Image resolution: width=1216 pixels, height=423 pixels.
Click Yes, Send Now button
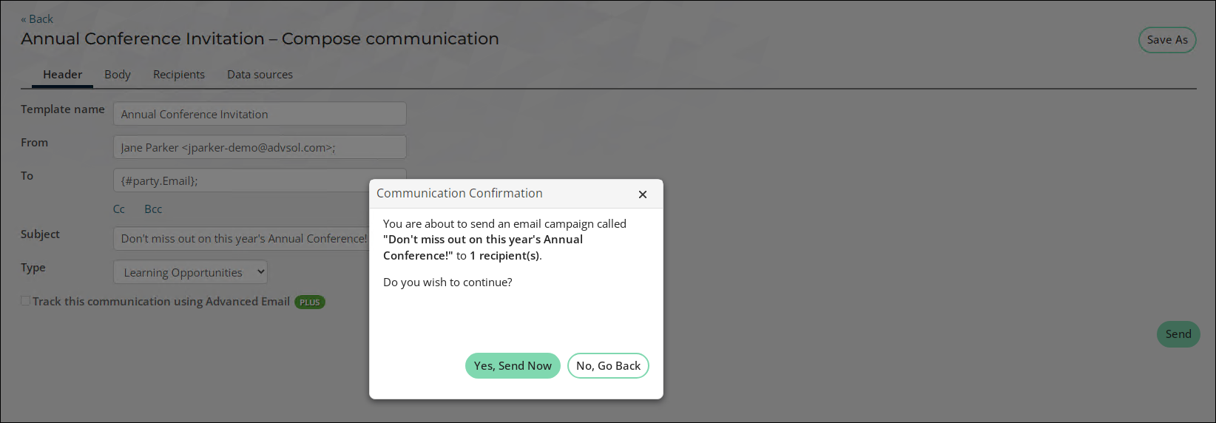coord(513,366)
